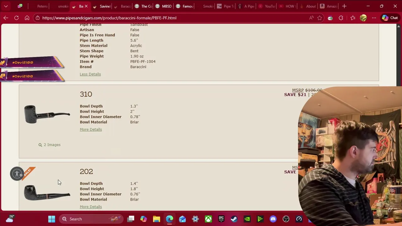Switch to the Famous tab
402x226 pixels.
point(185,6)
